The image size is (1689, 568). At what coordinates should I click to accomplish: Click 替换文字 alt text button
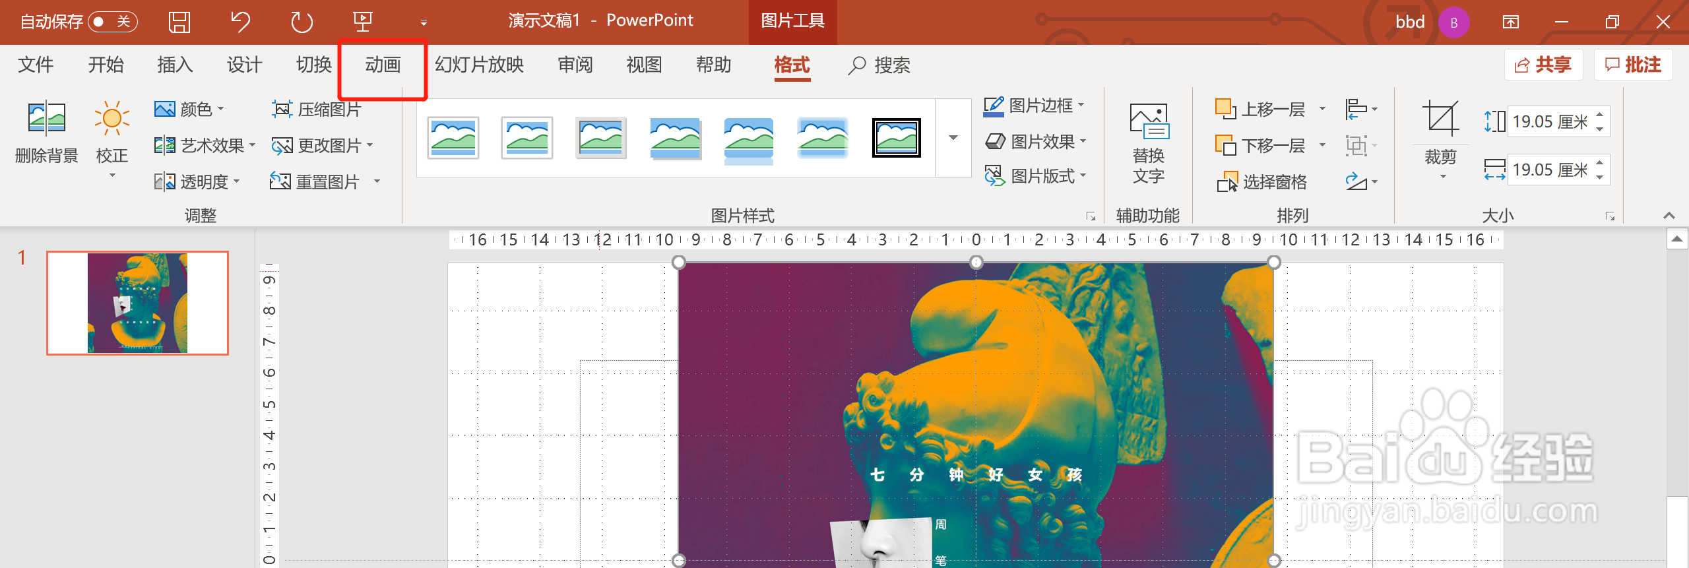tap(1148, 142)
